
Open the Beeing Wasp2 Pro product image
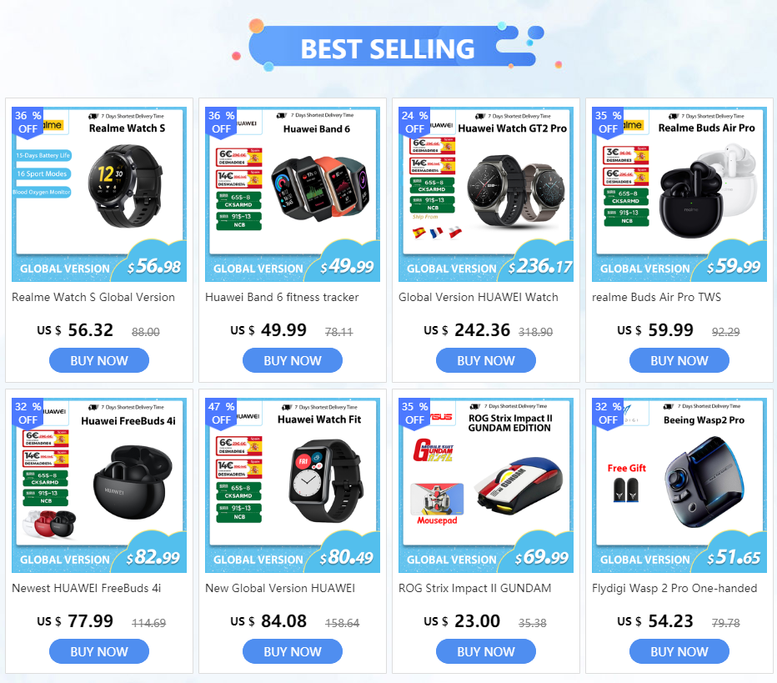pos(679,485)
